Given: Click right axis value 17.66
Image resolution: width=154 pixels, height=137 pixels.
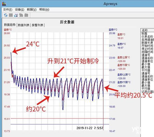Looking at the screenshot, I should coord(112,119).
